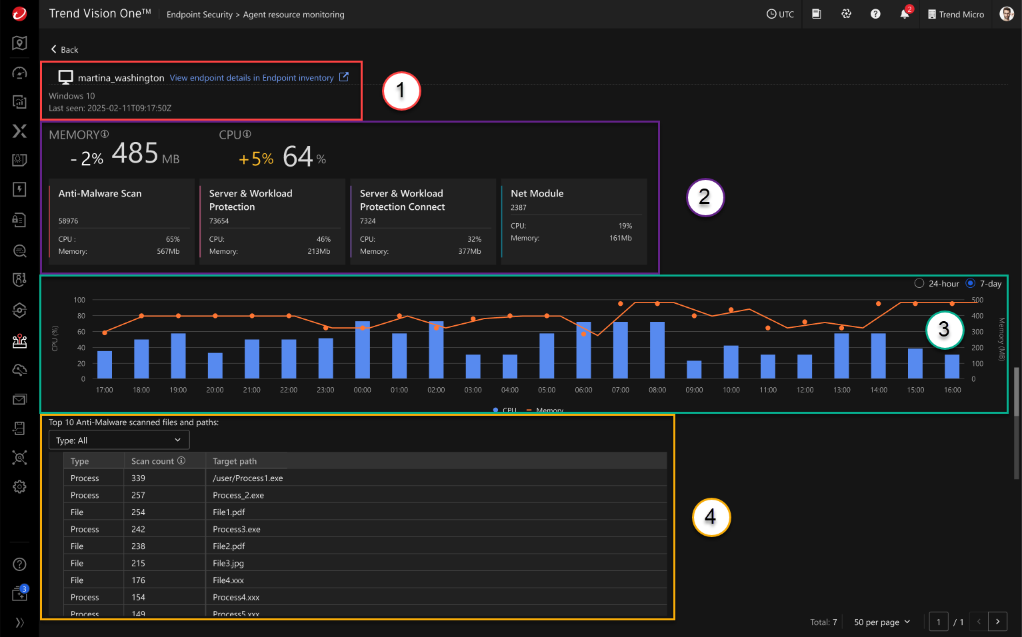Click the info icon next to CPU
Screen dimensions: 1022x637
tap(247, 134)
